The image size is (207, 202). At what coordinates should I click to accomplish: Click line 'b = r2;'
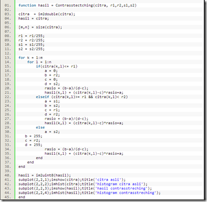pyautogui.click(x=52, y=75)
